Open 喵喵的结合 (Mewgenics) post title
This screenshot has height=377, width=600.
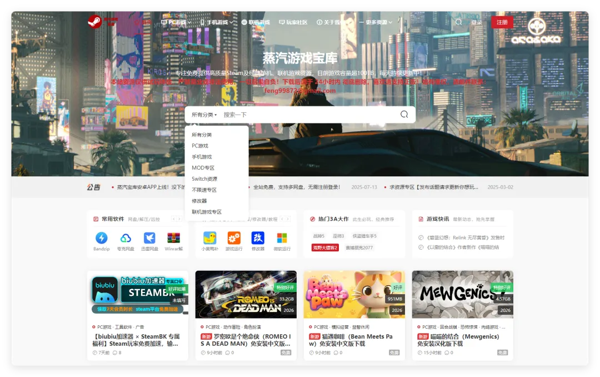coord(458,340)
